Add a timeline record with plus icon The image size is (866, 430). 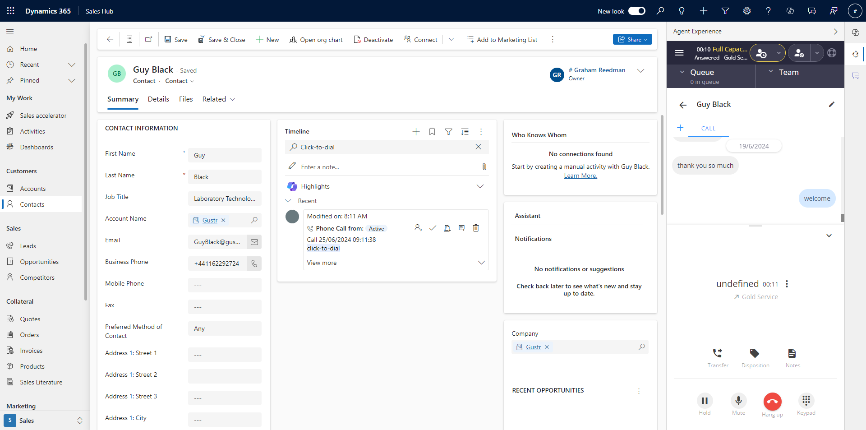click(x=416, y=132)
